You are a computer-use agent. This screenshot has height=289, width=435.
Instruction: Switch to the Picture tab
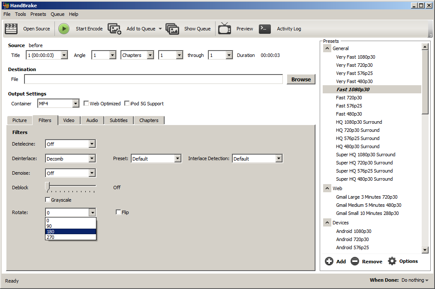tap(19, 120)
